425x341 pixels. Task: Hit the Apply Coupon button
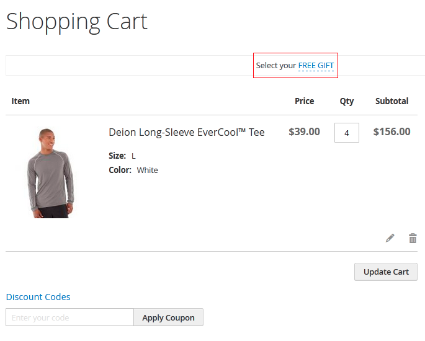(x=168, y=317)
